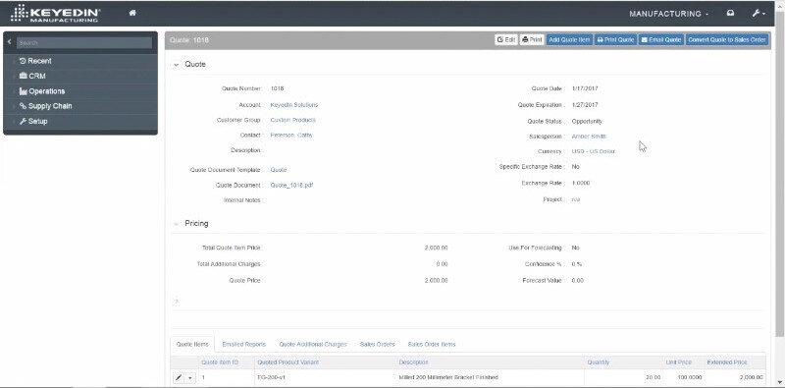
Task: Open Recent in sidebar
Action: click(x=35, y=61)
